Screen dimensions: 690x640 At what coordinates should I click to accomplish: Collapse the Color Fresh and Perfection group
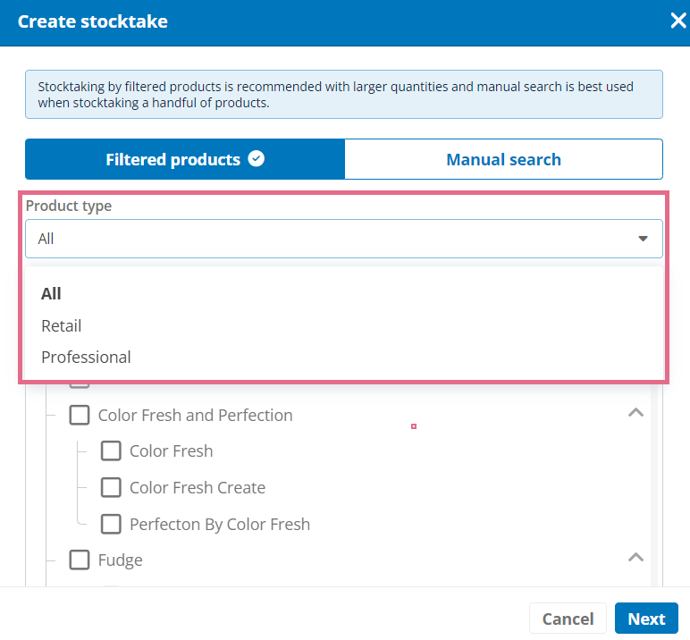coord(635,413)
